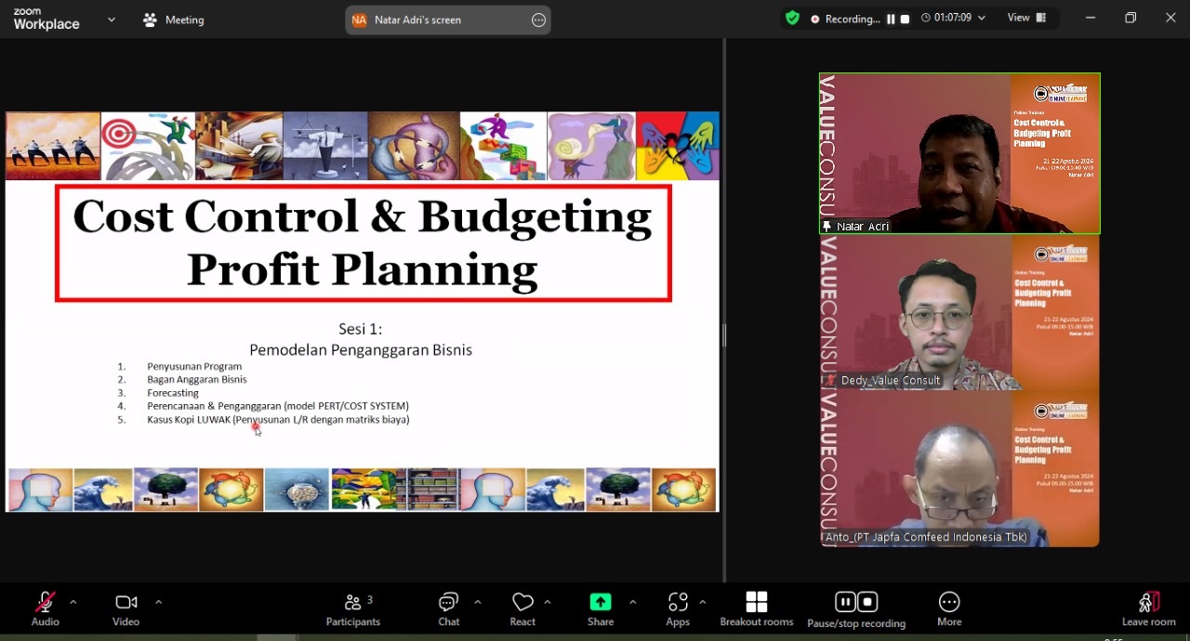Expand the video options arrow next to Video
This screenshot has width=1190, height=641.
[x=158, y=602]
